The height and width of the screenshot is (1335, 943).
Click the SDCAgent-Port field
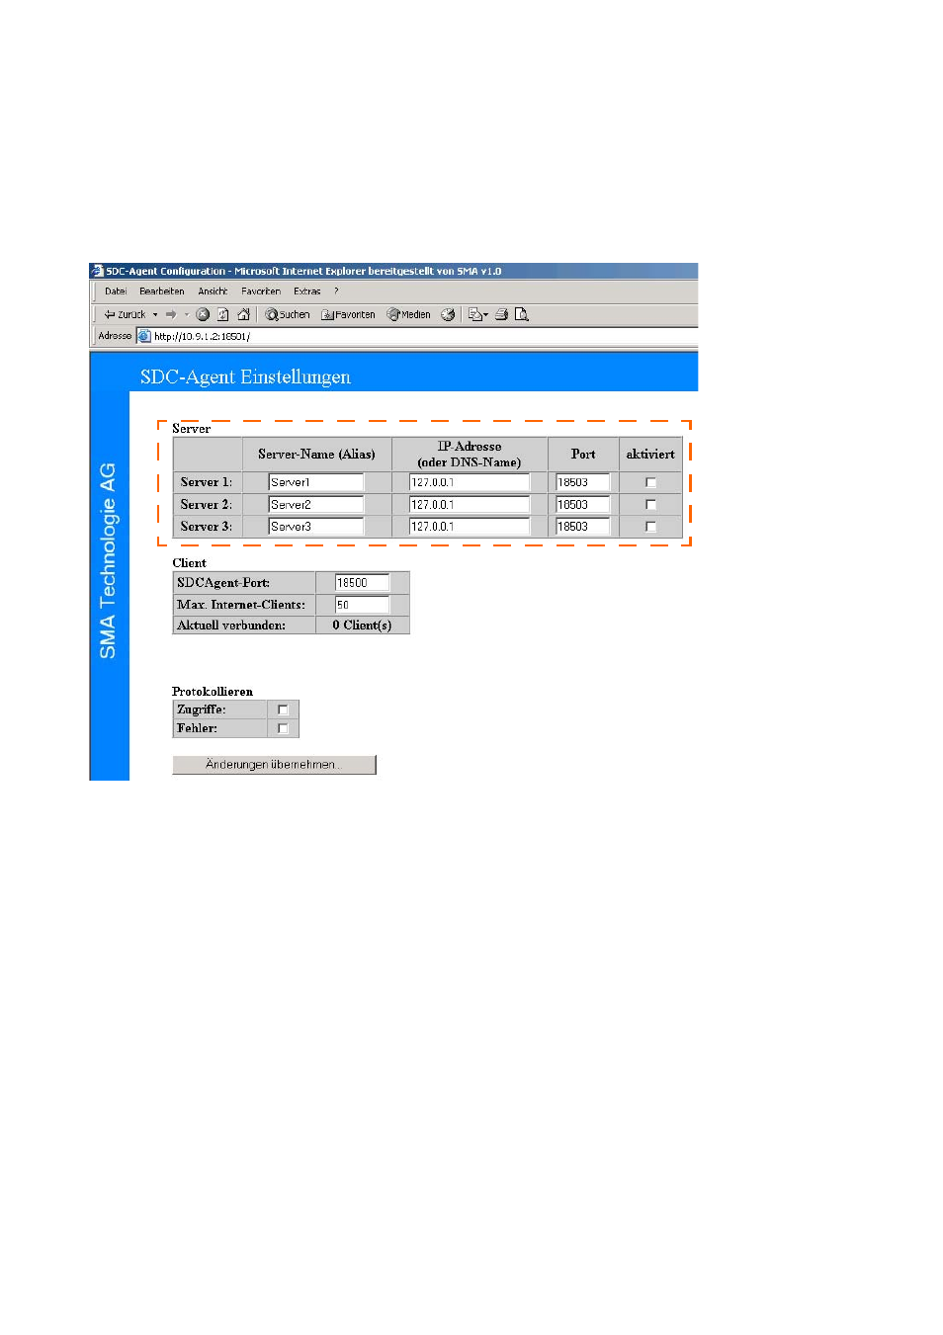(x=362, y=583)
